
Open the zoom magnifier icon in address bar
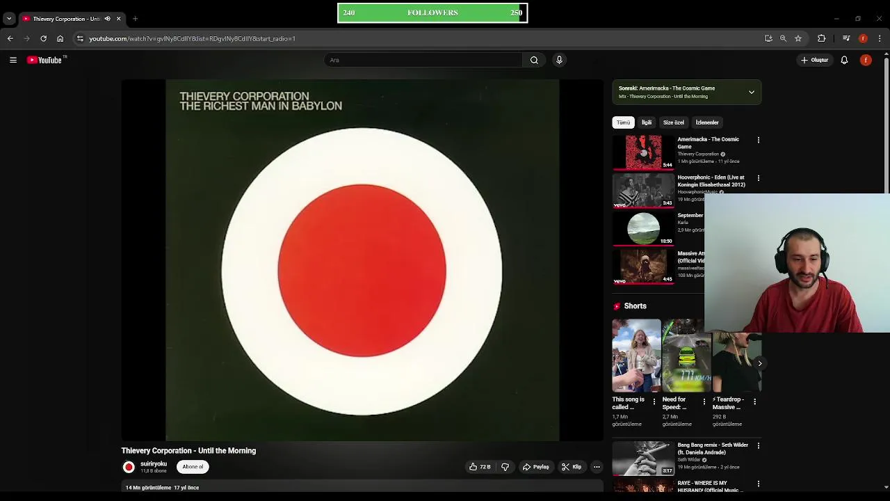[783, 38]
